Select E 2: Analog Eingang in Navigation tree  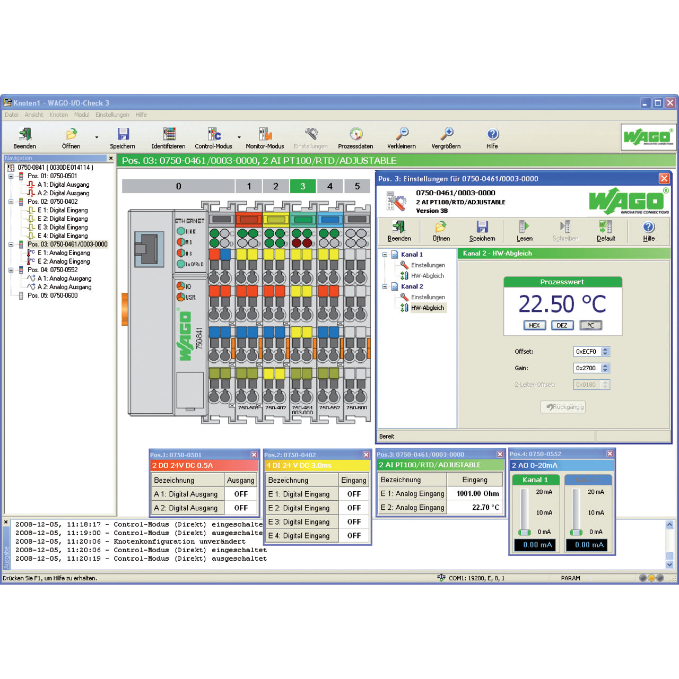64,262
